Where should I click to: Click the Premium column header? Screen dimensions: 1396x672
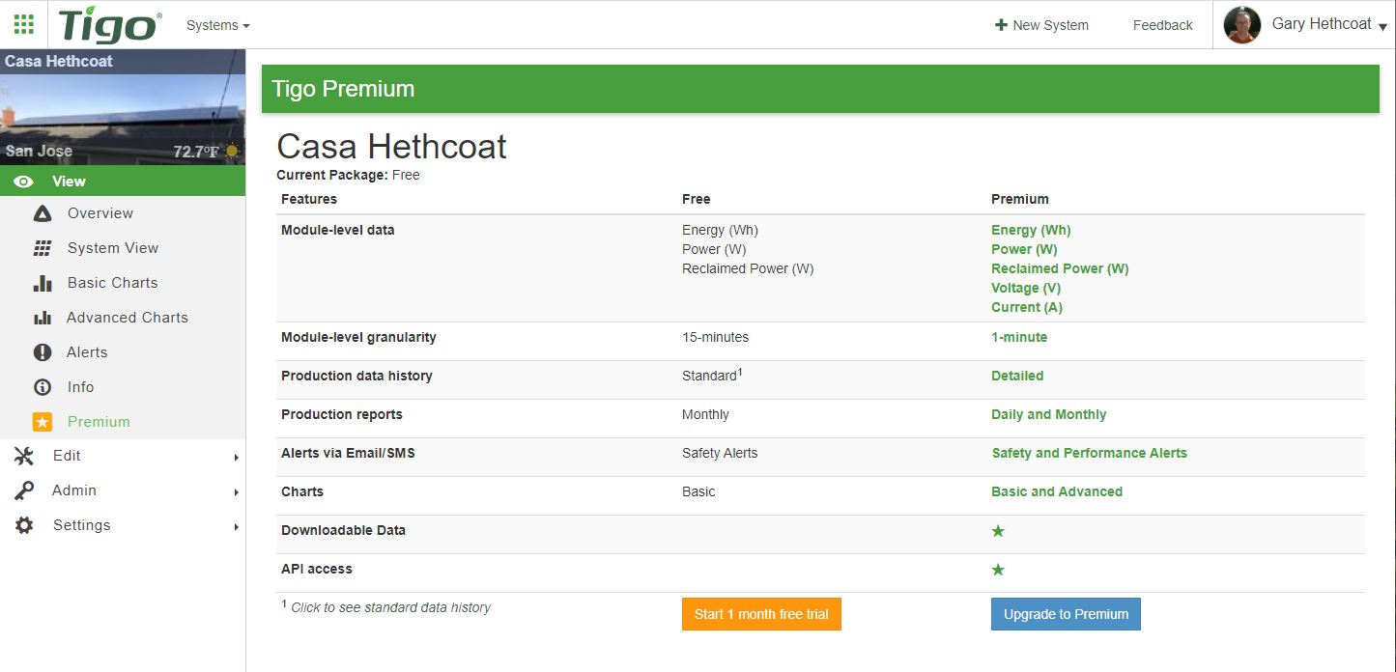pos(1019,199)
